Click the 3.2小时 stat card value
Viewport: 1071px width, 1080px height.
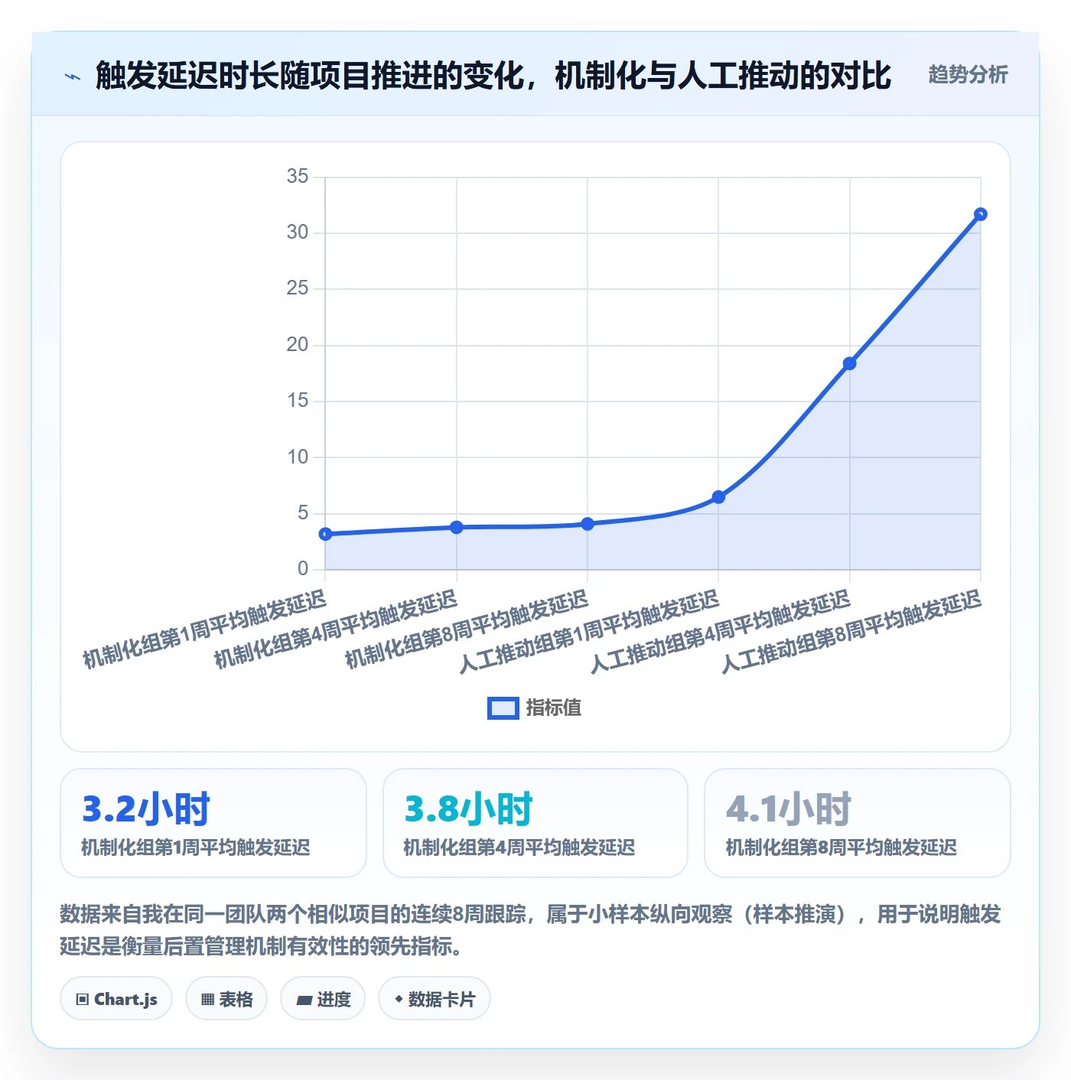click(145, 809)
